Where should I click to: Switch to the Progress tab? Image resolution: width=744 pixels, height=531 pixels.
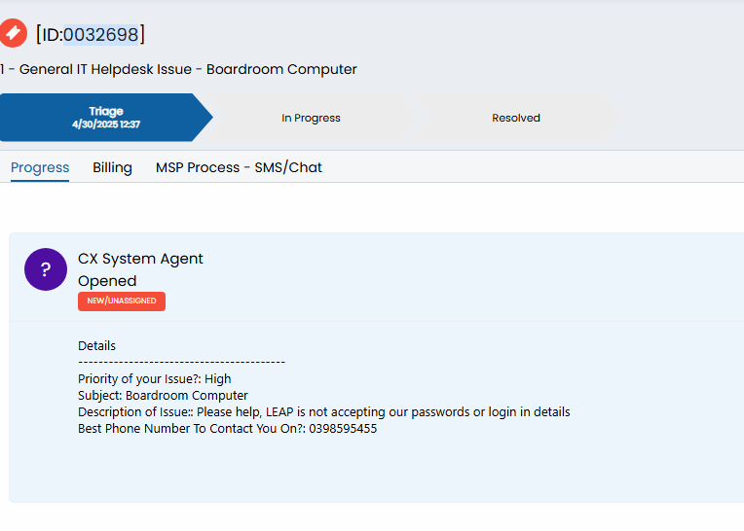point(40,167)
